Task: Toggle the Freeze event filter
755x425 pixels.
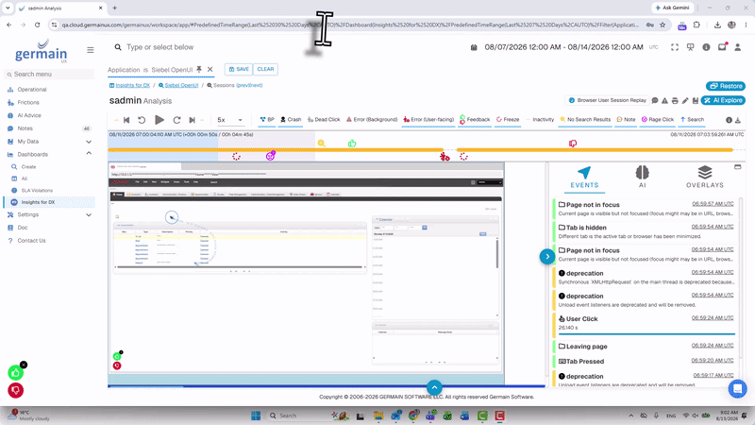Action: (x=508, y=120)
